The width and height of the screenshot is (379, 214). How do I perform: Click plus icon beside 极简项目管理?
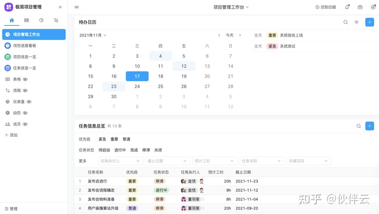[60, 7]
